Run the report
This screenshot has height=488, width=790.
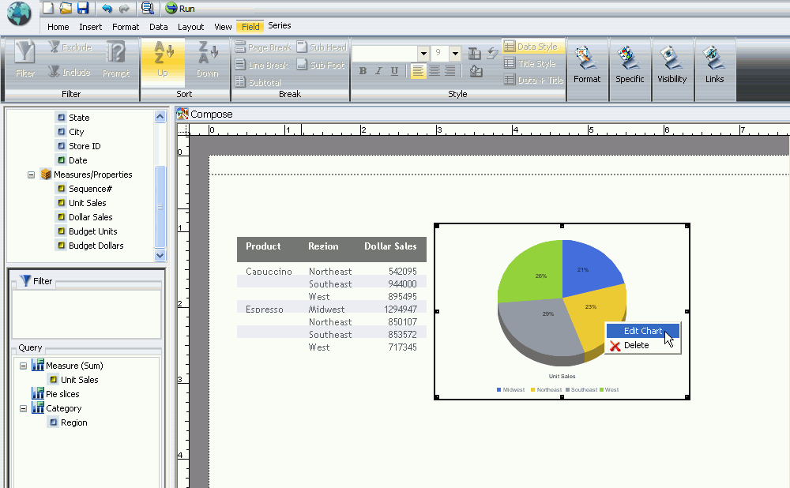point(180,9)
